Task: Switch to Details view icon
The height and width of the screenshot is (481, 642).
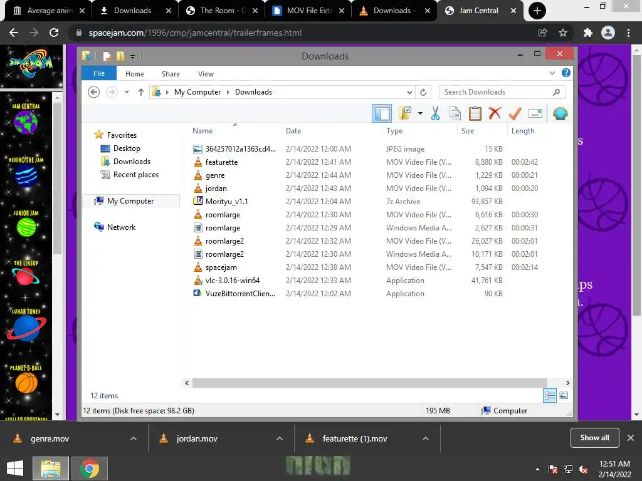Action: click(549, 395)
